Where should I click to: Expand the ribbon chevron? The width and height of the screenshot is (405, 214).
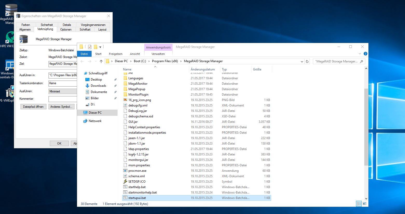tap(360, 54)
